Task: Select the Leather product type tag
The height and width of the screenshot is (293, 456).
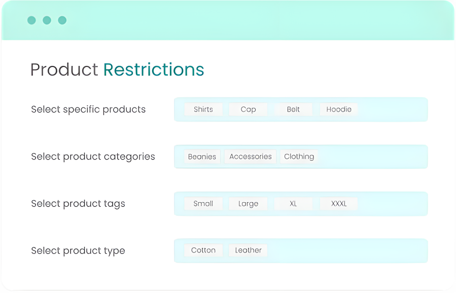Action: click(x=248, y=250)
